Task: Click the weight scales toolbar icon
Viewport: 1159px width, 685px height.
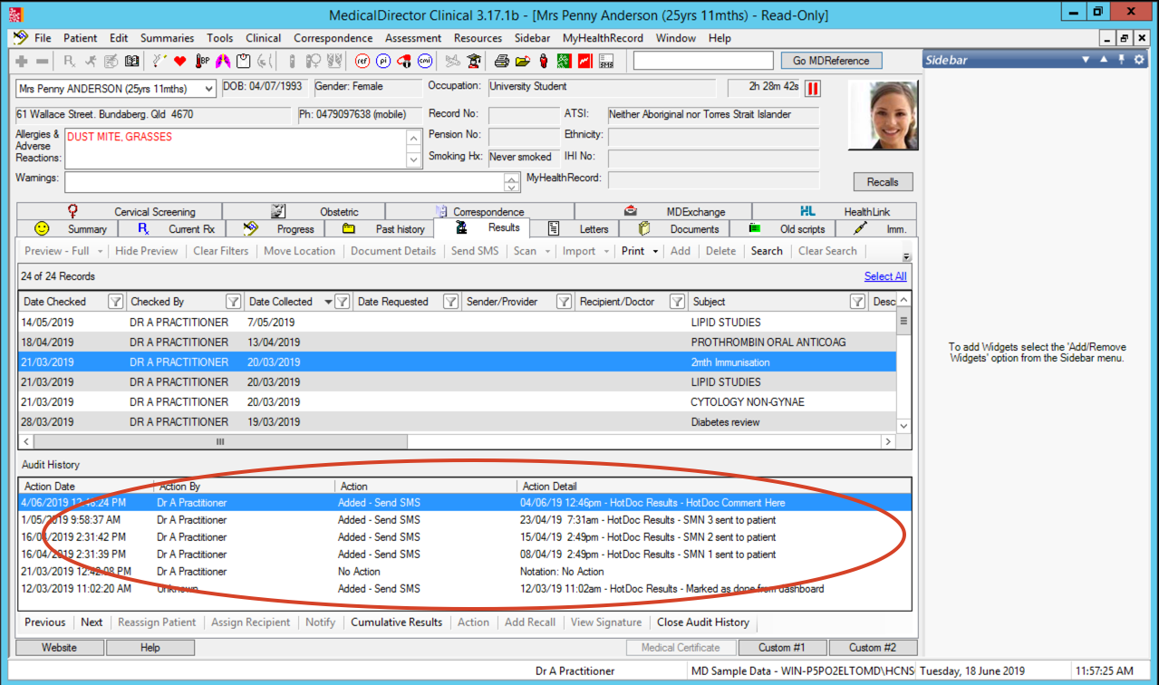Action: point(243,61)
